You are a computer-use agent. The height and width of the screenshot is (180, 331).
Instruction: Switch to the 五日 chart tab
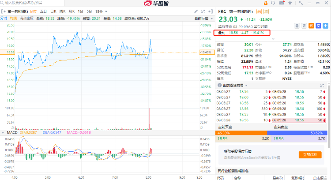coord(43,11)
